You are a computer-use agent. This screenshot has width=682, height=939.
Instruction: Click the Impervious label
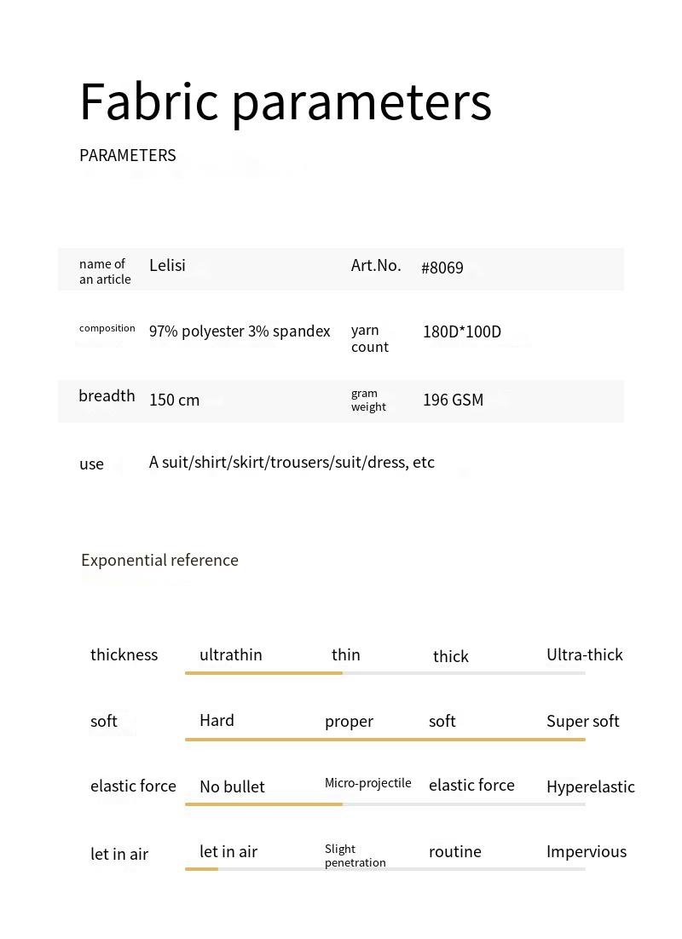tap(586, 851)
